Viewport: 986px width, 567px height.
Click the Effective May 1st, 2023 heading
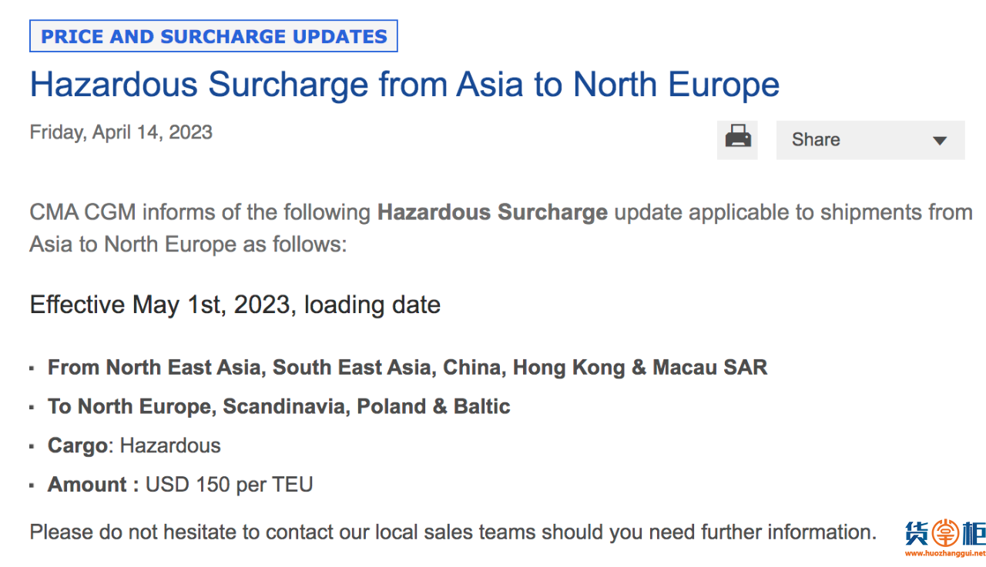point(235,305)
